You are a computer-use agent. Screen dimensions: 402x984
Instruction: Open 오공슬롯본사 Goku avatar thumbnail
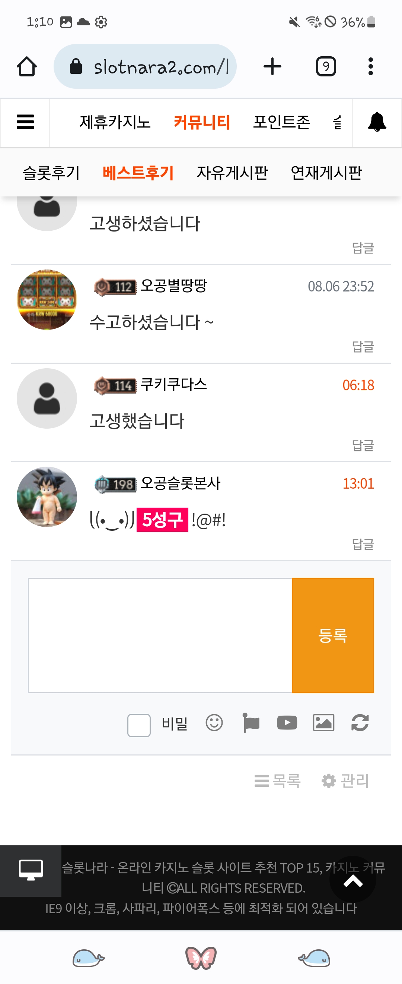point(47,496)
